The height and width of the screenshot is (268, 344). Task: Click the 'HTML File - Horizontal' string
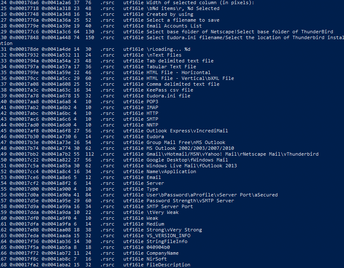(178, 72)
